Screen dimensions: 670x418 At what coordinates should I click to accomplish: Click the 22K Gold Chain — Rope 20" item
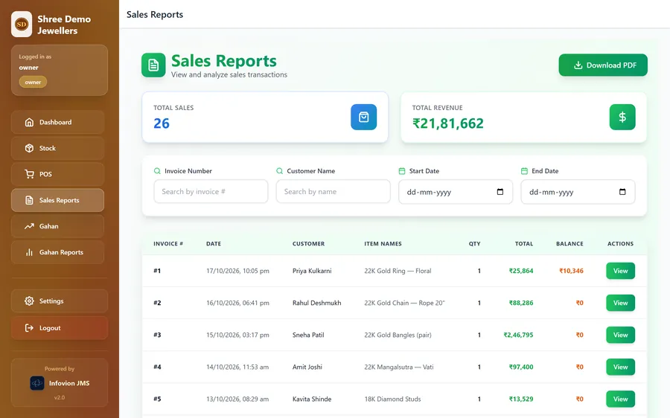pyautogui.click(x=404, y=303)
